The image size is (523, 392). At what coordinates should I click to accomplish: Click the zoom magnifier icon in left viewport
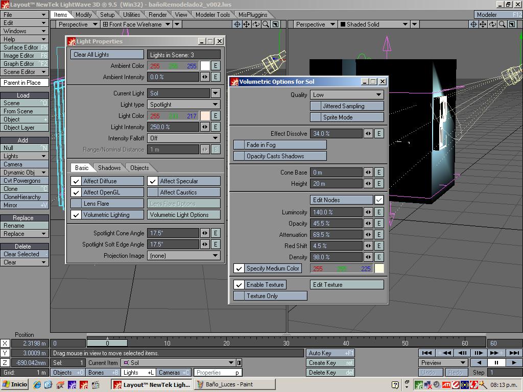pyautogui.click(x=266, y=24)
